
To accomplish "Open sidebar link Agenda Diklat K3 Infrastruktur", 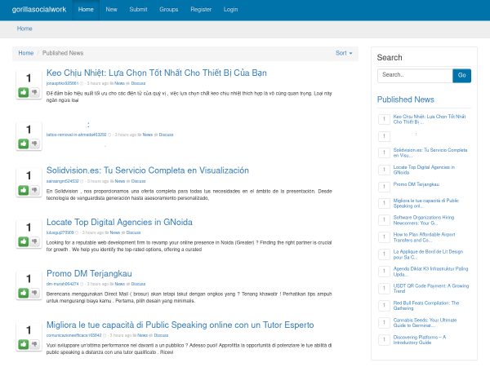I will pyautogui.click(x=430, y=272).
